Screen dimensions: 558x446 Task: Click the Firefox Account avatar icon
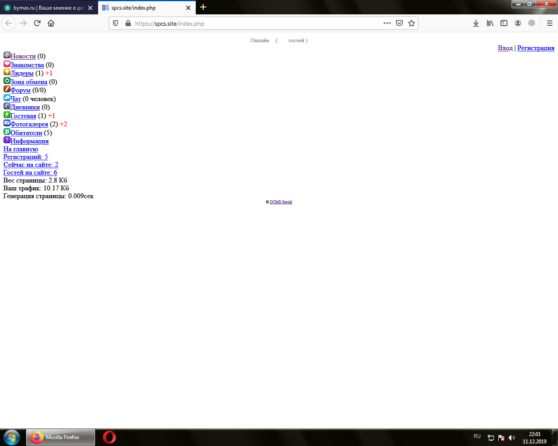[518, 23]
